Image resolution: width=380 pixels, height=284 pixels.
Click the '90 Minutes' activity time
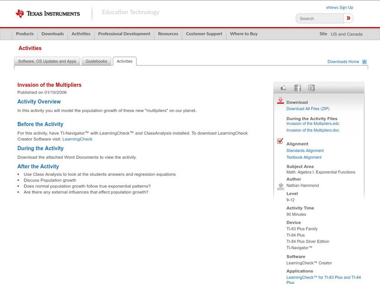[296, 215]
